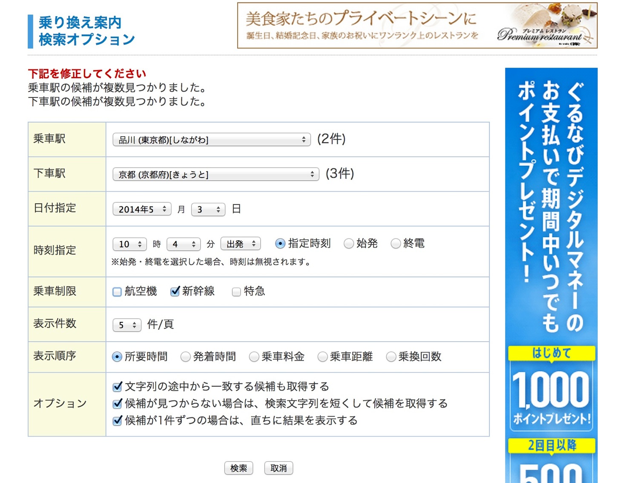
Task: Uncheck 文字列の途中から一致する候補も取得する option
Action: [118, 387]
